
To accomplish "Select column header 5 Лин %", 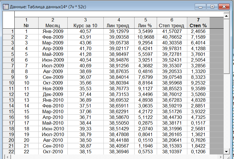I will tap(146, 23).
